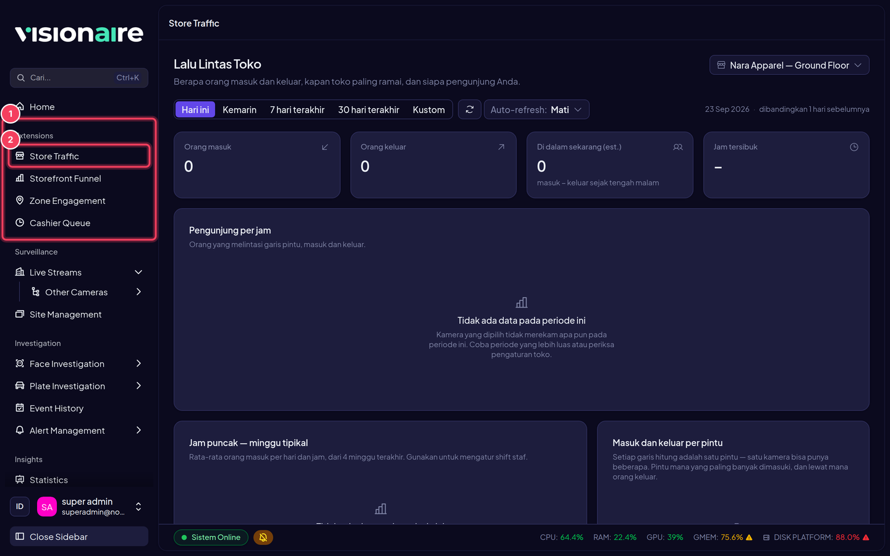Screen dimensions: 890x556
Task: Open Statistics under Insights
Action: (79, 479)
